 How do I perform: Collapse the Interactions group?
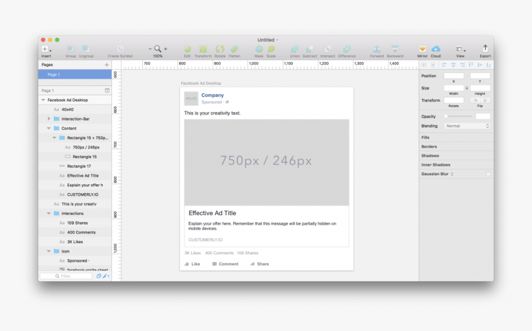pos(49,213)
